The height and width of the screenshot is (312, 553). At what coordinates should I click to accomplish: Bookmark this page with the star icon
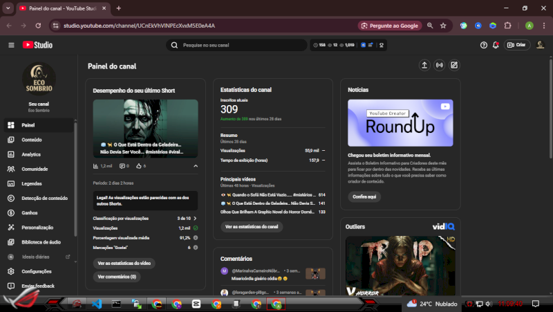point(443,26)
